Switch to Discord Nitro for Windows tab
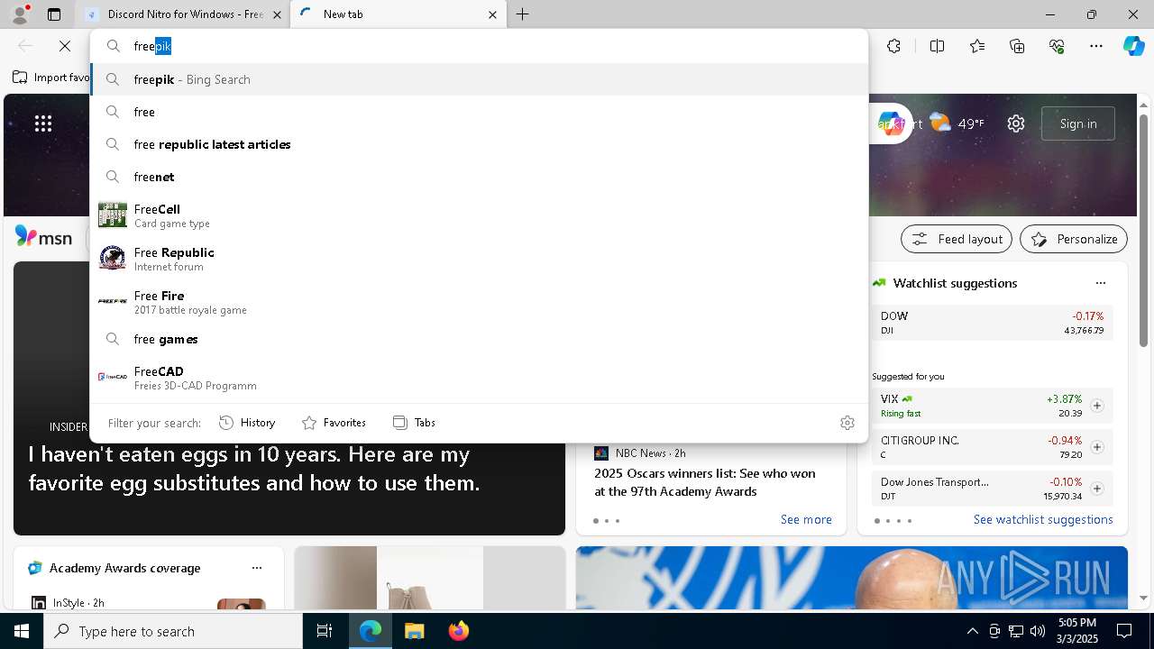 point(182,14)
